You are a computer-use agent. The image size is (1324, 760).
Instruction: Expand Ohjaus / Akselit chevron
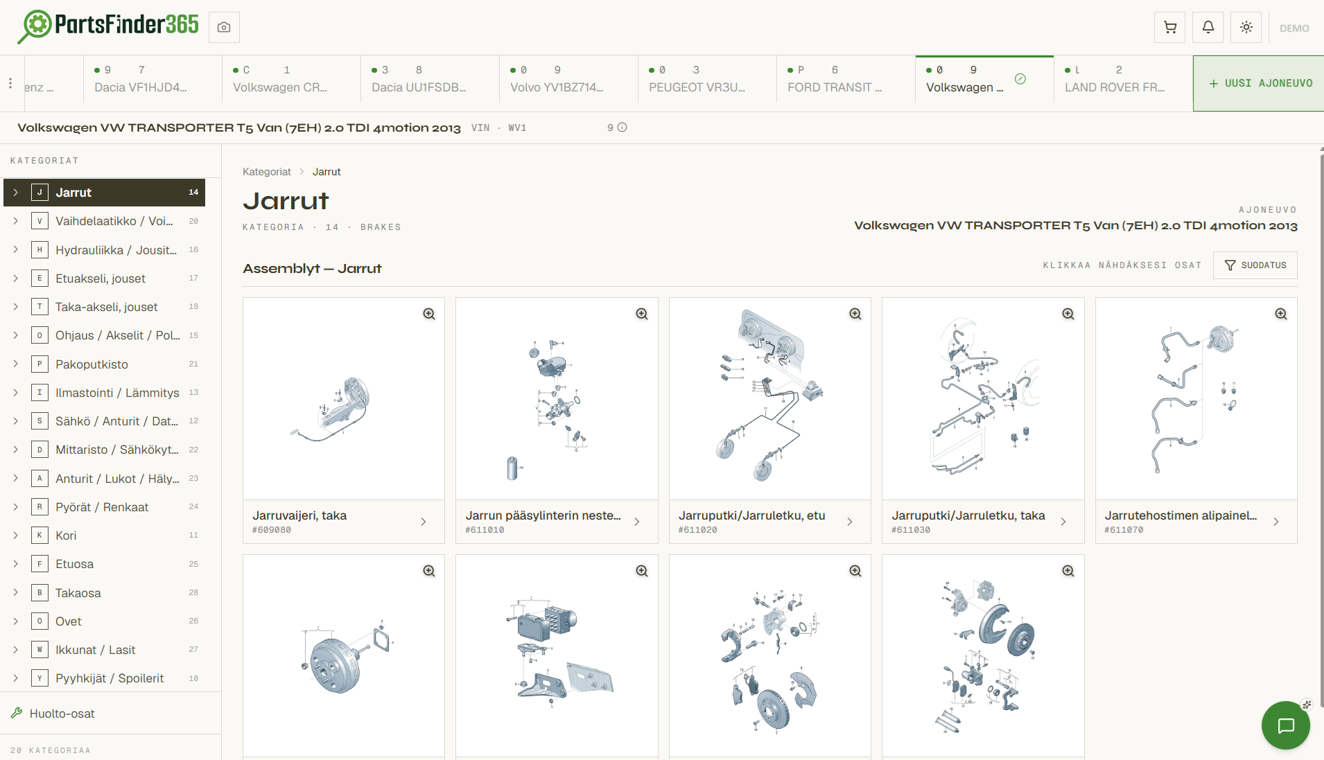pyautogui.click(x=15, y=335)
